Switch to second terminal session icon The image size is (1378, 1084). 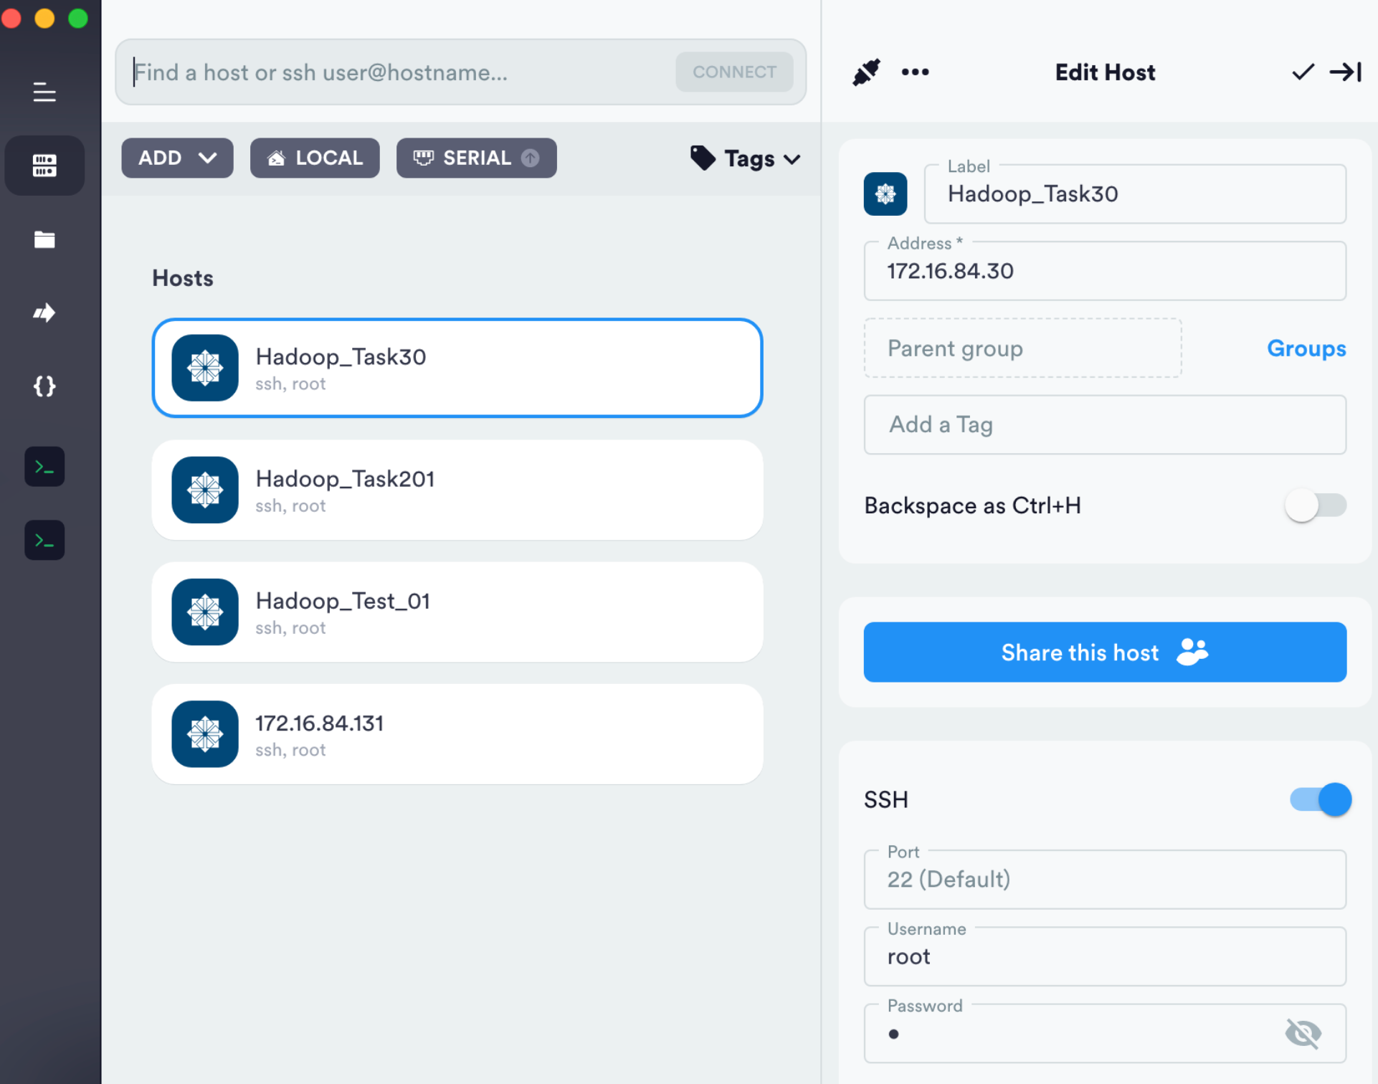[x=44, y=540]
